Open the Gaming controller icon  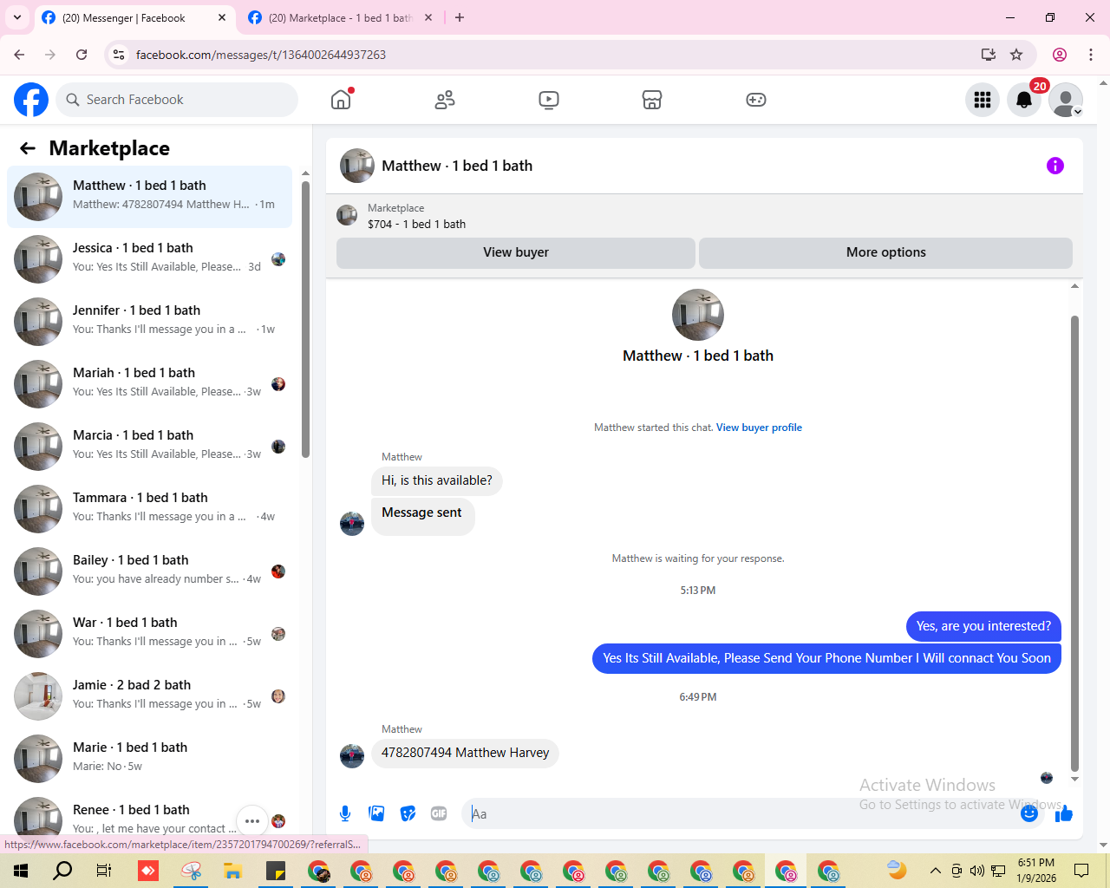point(756,100)
